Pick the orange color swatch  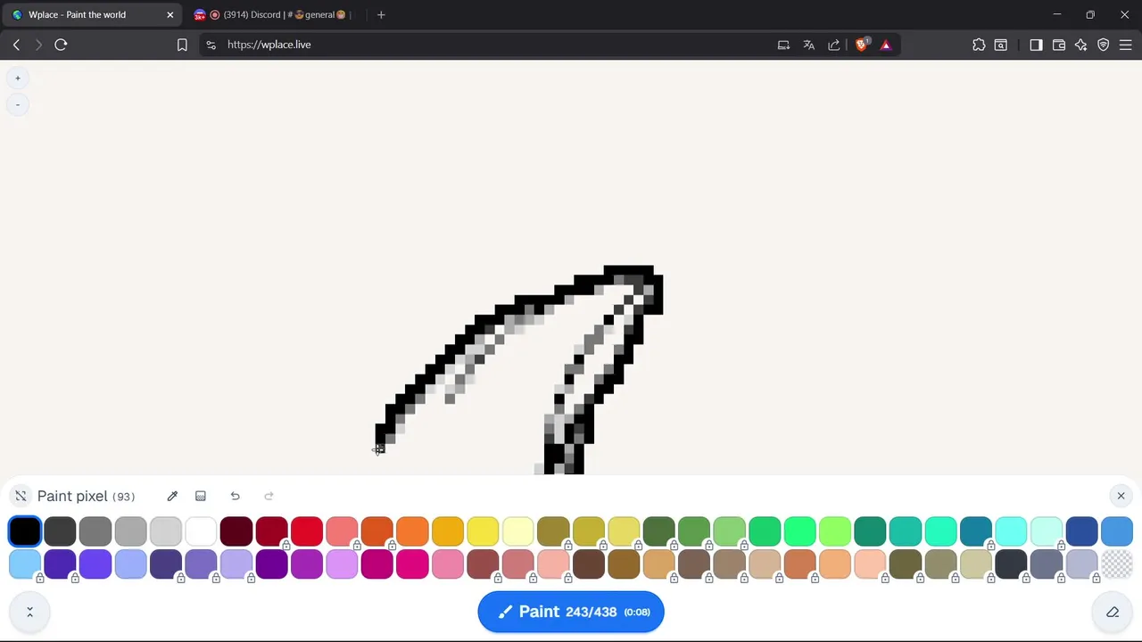pyautogui.click(x=412, y=531)
